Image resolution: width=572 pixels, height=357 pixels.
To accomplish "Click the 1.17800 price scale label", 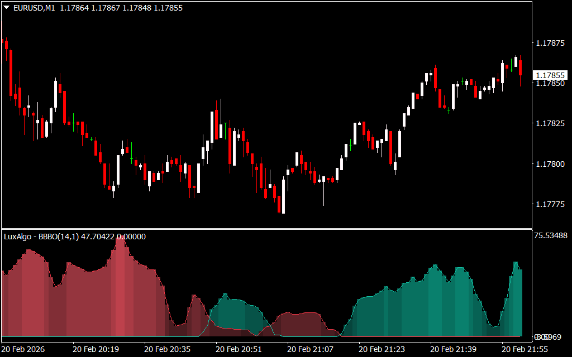I will click(550, 164).
